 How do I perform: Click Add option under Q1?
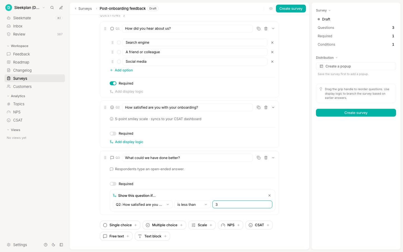click(121, 70)
